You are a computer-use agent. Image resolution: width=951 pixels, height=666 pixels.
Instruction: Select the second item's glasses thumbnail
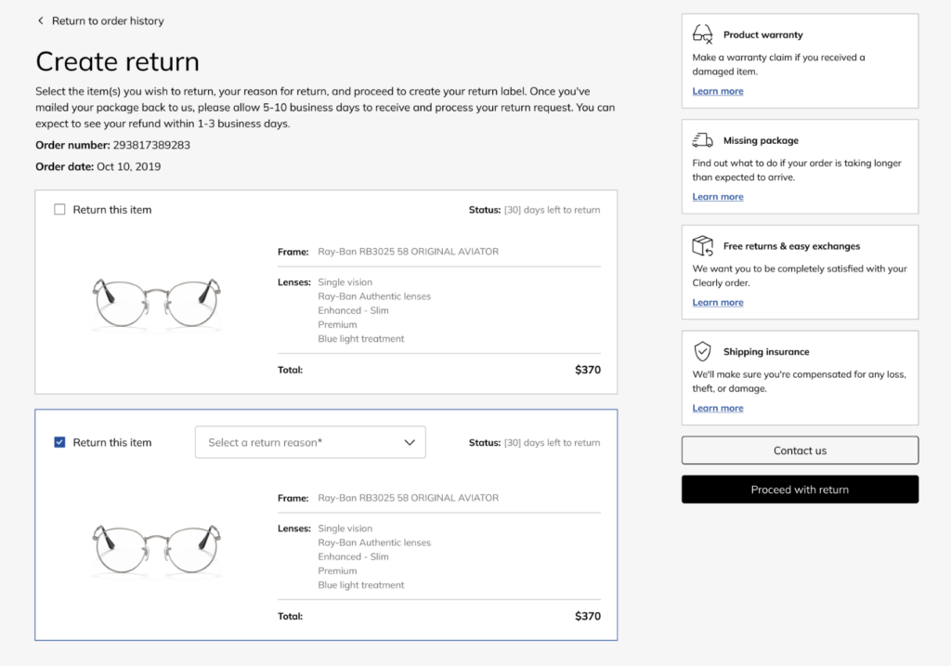point(156,550)
